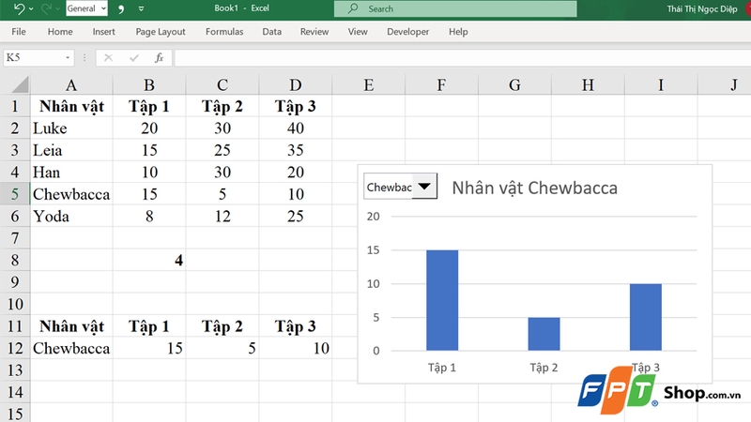Click the Tập 1 axis label in chart
The image size is (751, 422).
(x=441, y=368)
